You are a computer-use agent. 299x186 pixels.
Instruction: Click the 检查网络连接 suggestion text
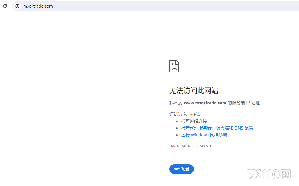pyautogui.click(x=194, y=121)
